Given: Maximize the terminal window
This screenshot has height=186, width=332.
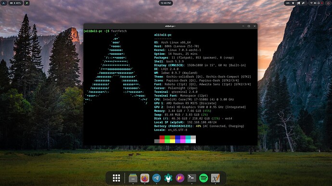Looking at the screenshot, I should [249, 26].
